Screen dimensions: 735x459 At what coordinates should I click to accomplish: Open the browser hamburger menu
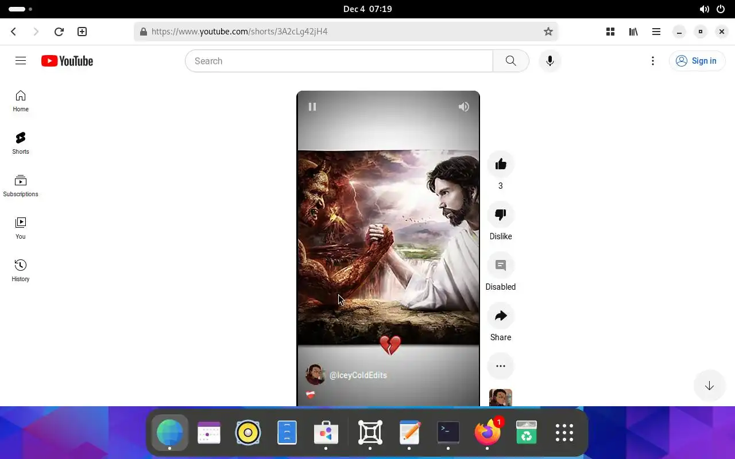[656, 32]
